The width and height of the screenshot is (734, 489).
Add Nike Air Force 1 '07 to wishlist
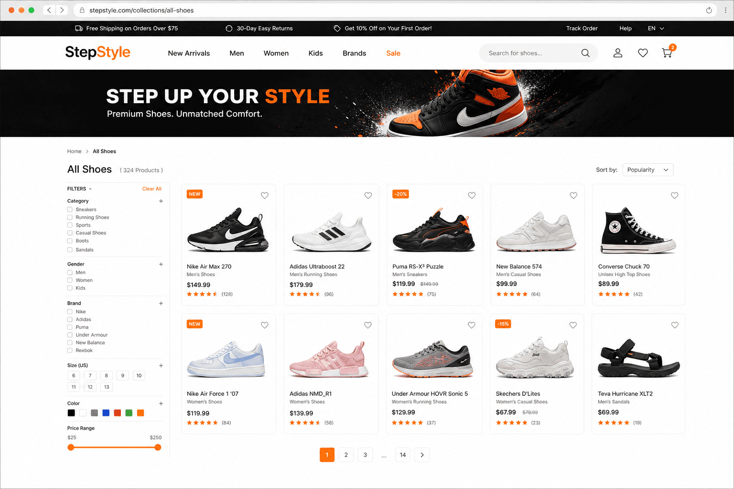click(x=264, y=325)
